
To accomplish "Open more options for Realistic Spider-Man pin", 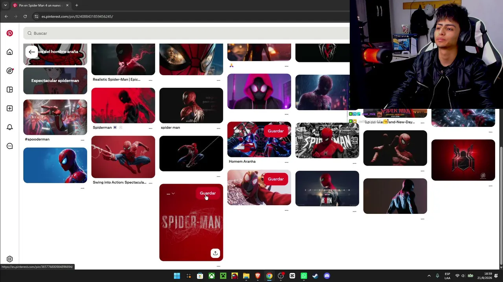I will (150, 80).
